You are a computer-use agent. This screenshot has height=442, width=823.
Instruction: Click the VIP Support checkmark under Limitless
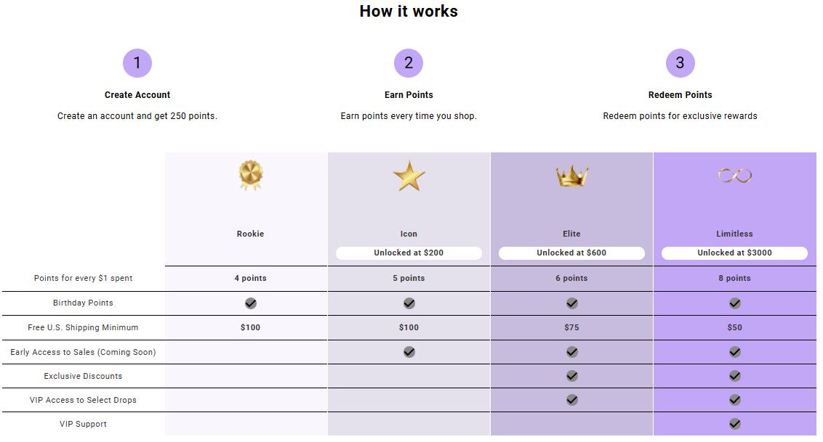pos(735,424)
